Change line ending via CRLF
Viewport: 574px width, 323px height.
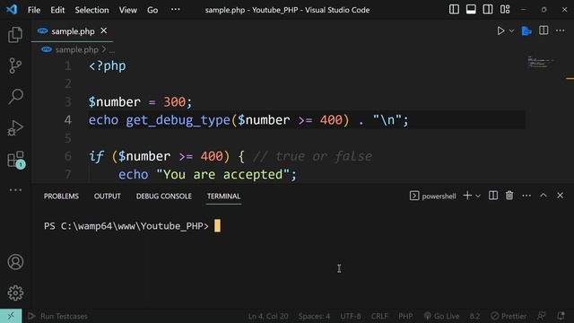[379, 316]
